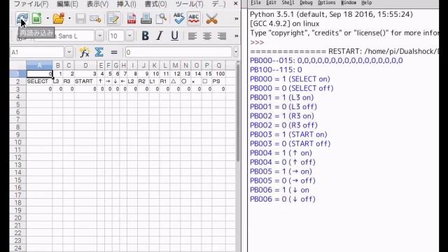Screen dimensions: 448x252
Task: Center cell text horizontally
Action: click(207, 36)
